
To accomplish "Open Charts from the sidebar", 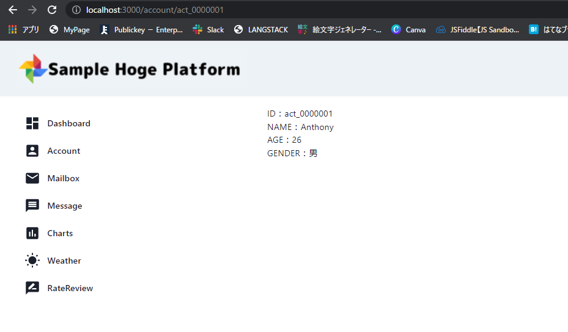I will coord(60,233).
